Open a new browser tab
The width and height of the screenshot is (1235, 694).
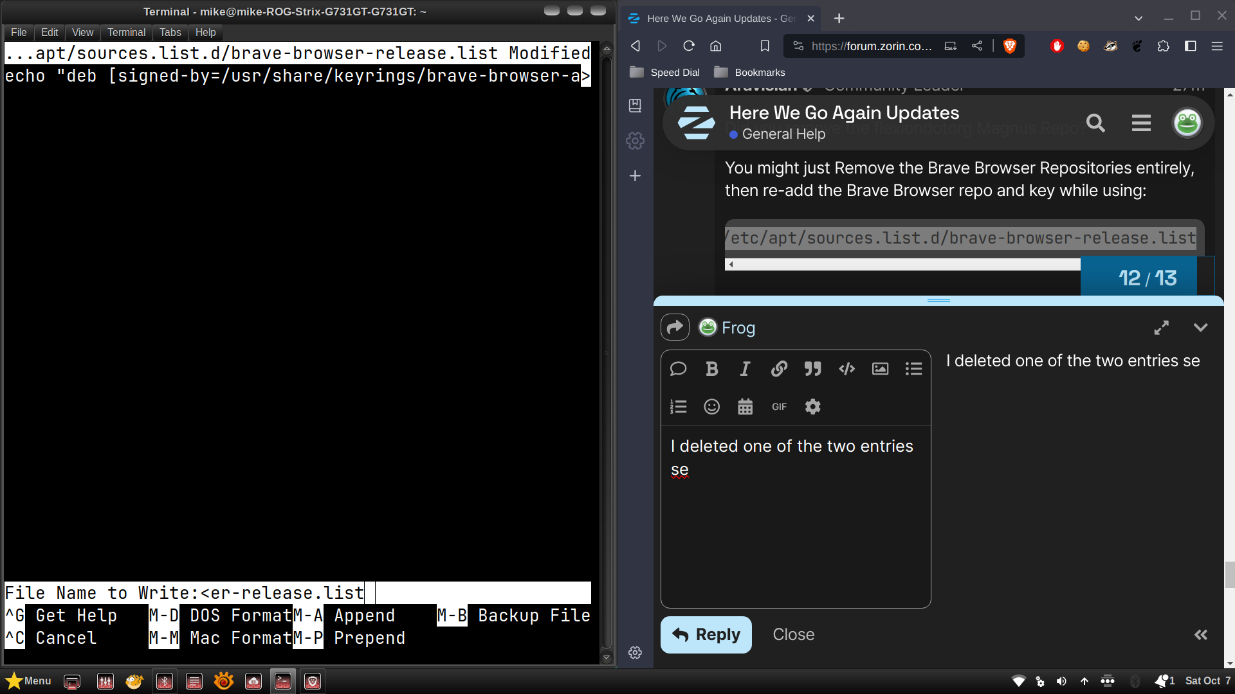(x=839, y=19)
